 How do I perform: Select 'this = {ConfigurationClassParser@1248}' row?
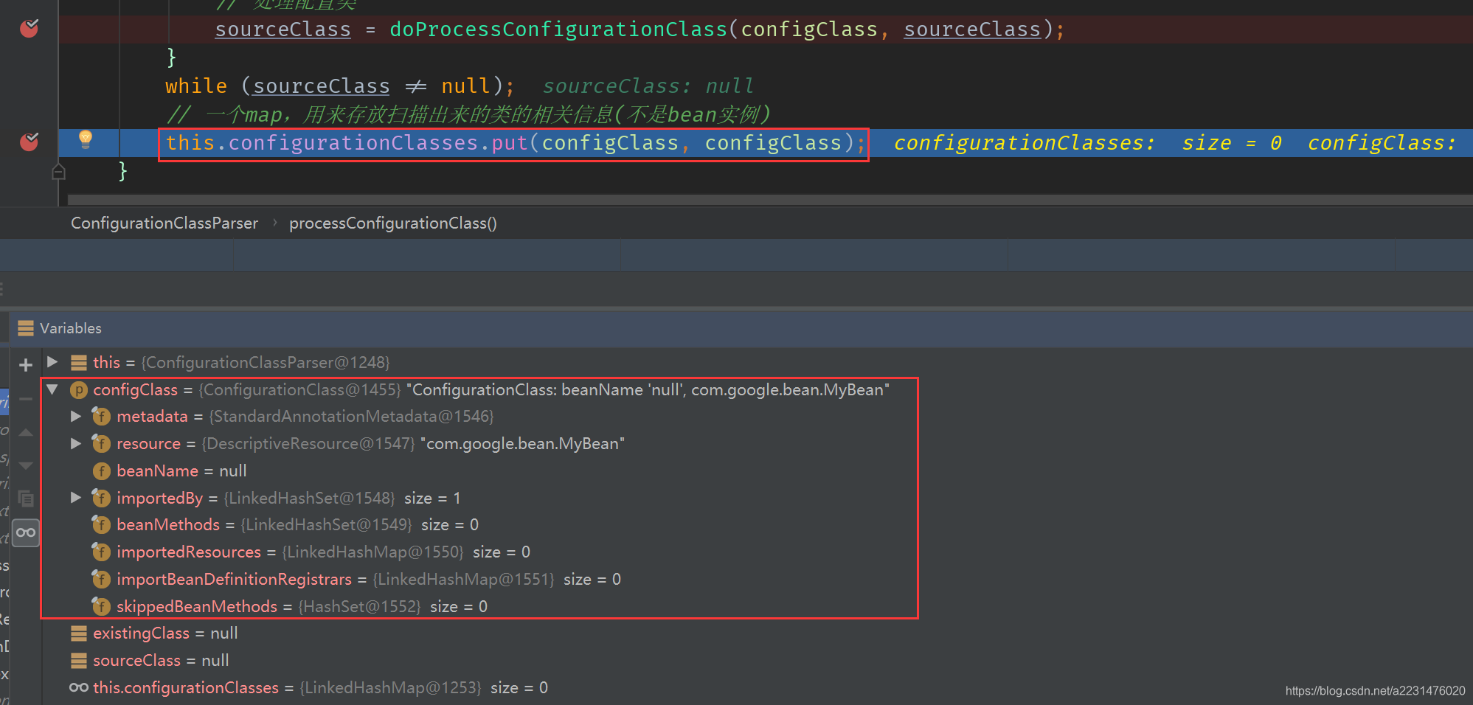241,362
